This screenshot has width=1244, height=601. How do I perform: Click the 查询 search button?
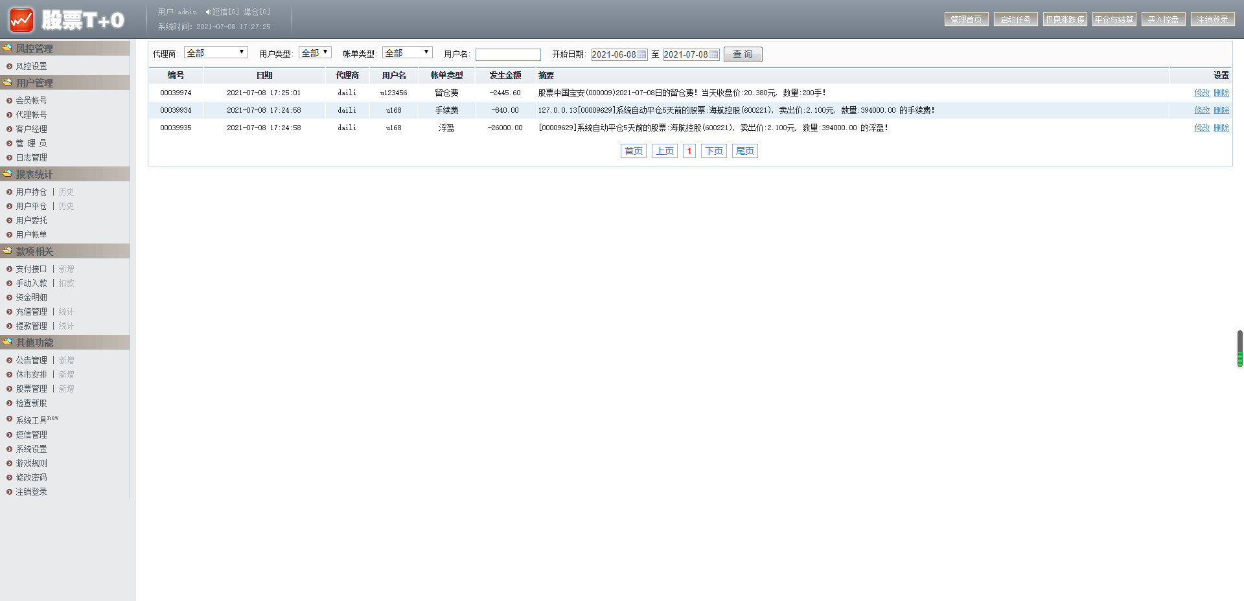pos(743,54)
